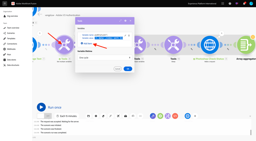
Task: Click the briefcase icon in bottom toolbar
Action: click(126, 116)
